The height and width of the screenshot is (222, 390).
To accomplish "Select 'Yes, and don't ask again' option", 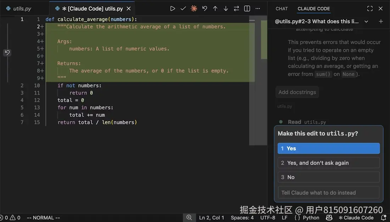I will tap(328, 163).
